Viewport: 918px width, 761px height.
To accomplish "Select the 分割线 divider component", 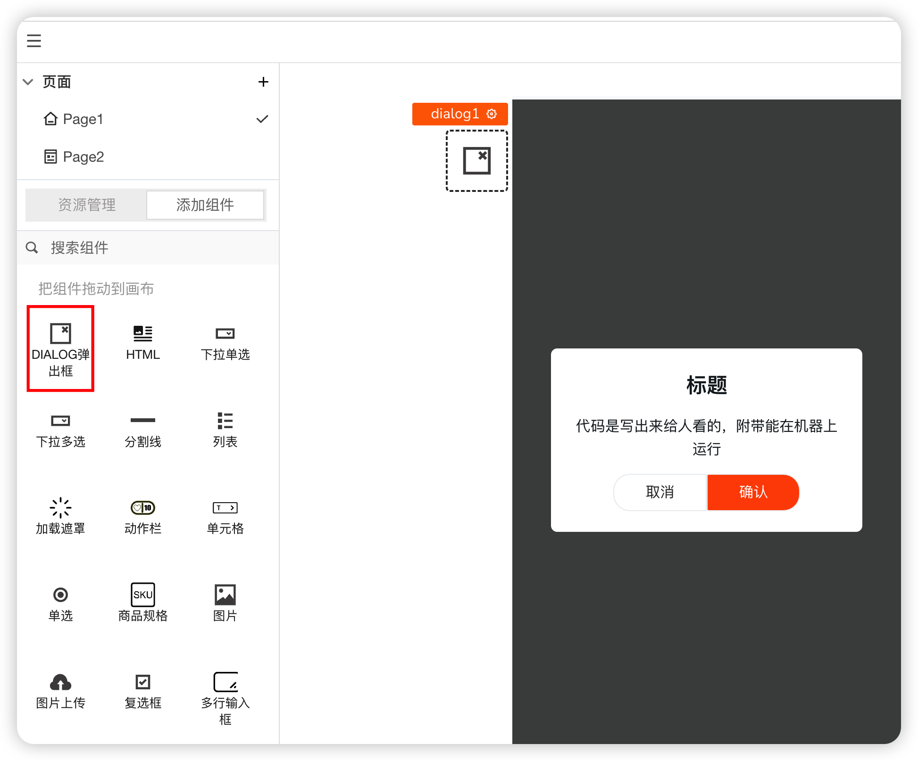I will 142,421.
